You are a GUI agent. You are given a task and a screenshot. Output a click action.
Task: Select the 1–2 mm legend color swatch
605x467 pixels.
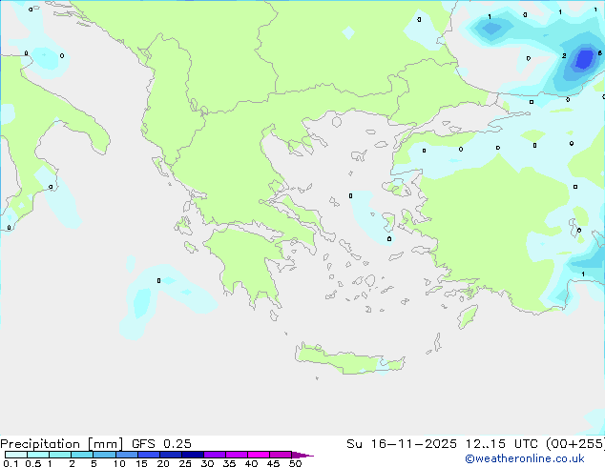click(60, 455)
